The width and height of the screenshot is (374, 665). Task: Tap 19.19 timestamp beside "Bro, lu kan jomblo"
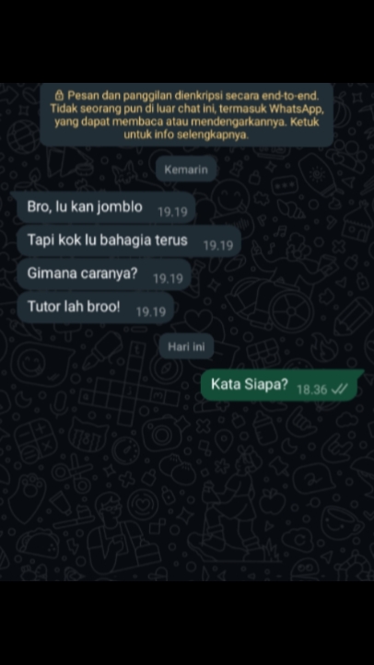point(172,212)
